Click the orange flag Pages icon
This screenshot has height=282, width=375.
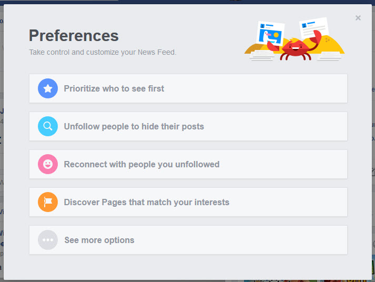coord(48,202)
